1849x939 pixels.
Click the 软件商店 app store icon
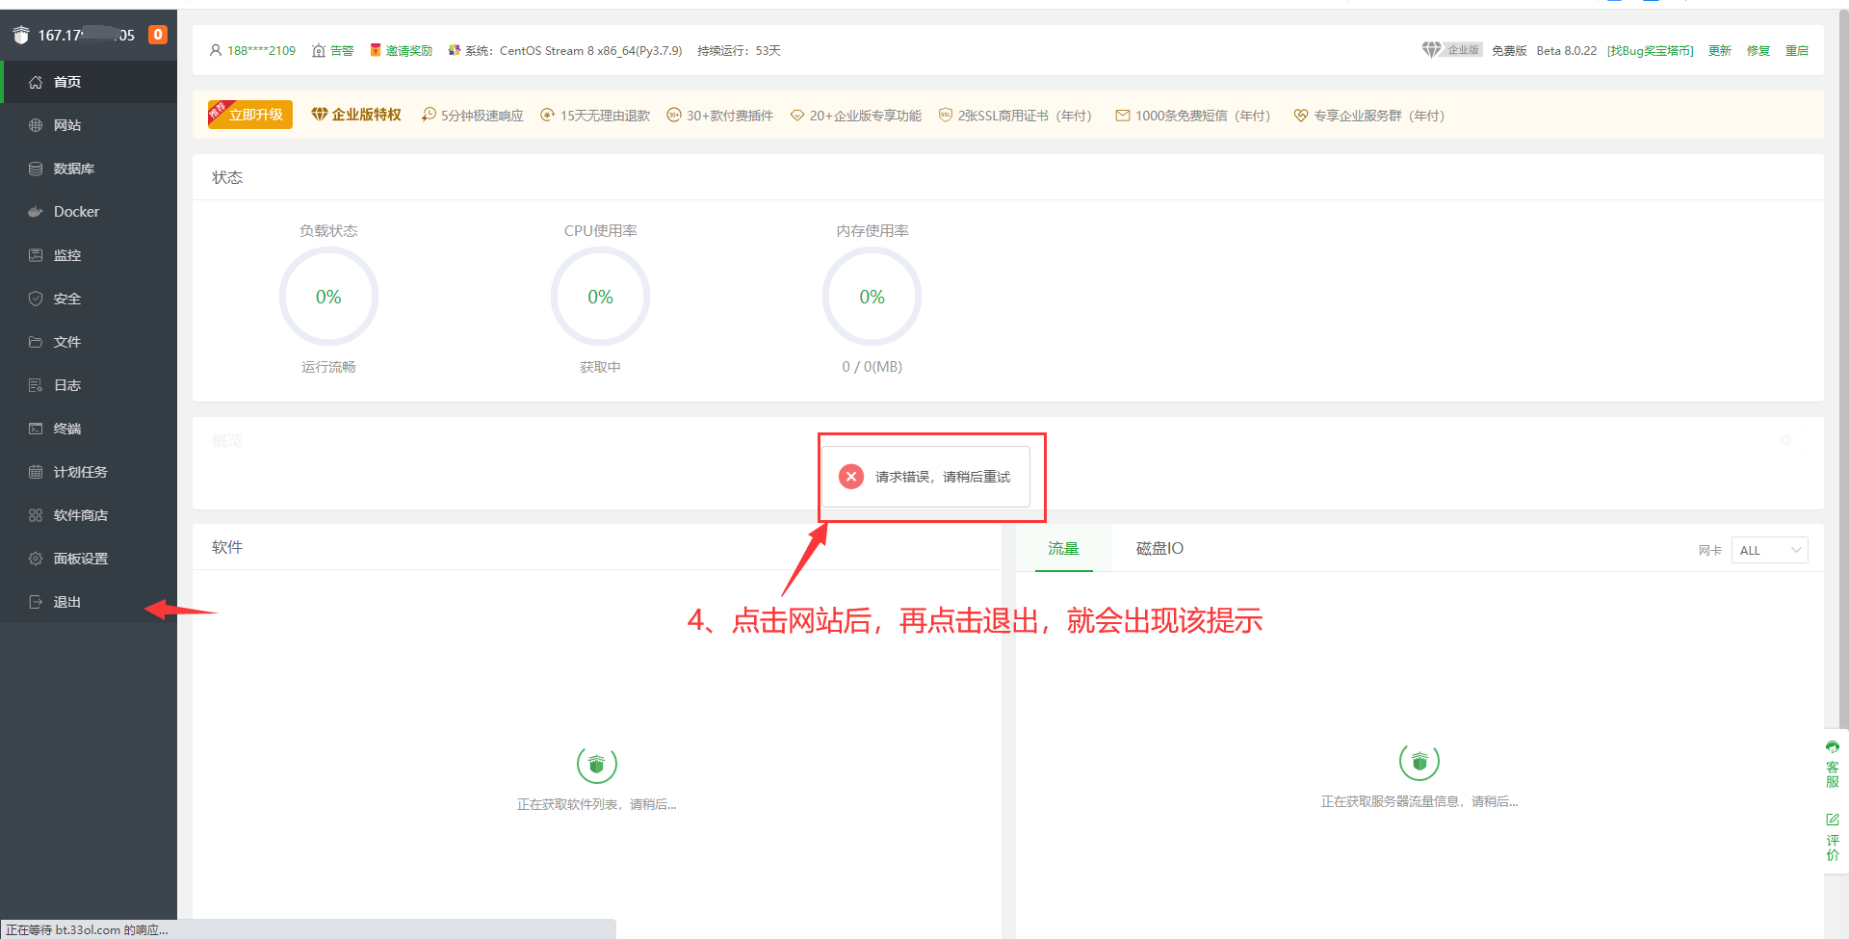click(36, 515)
